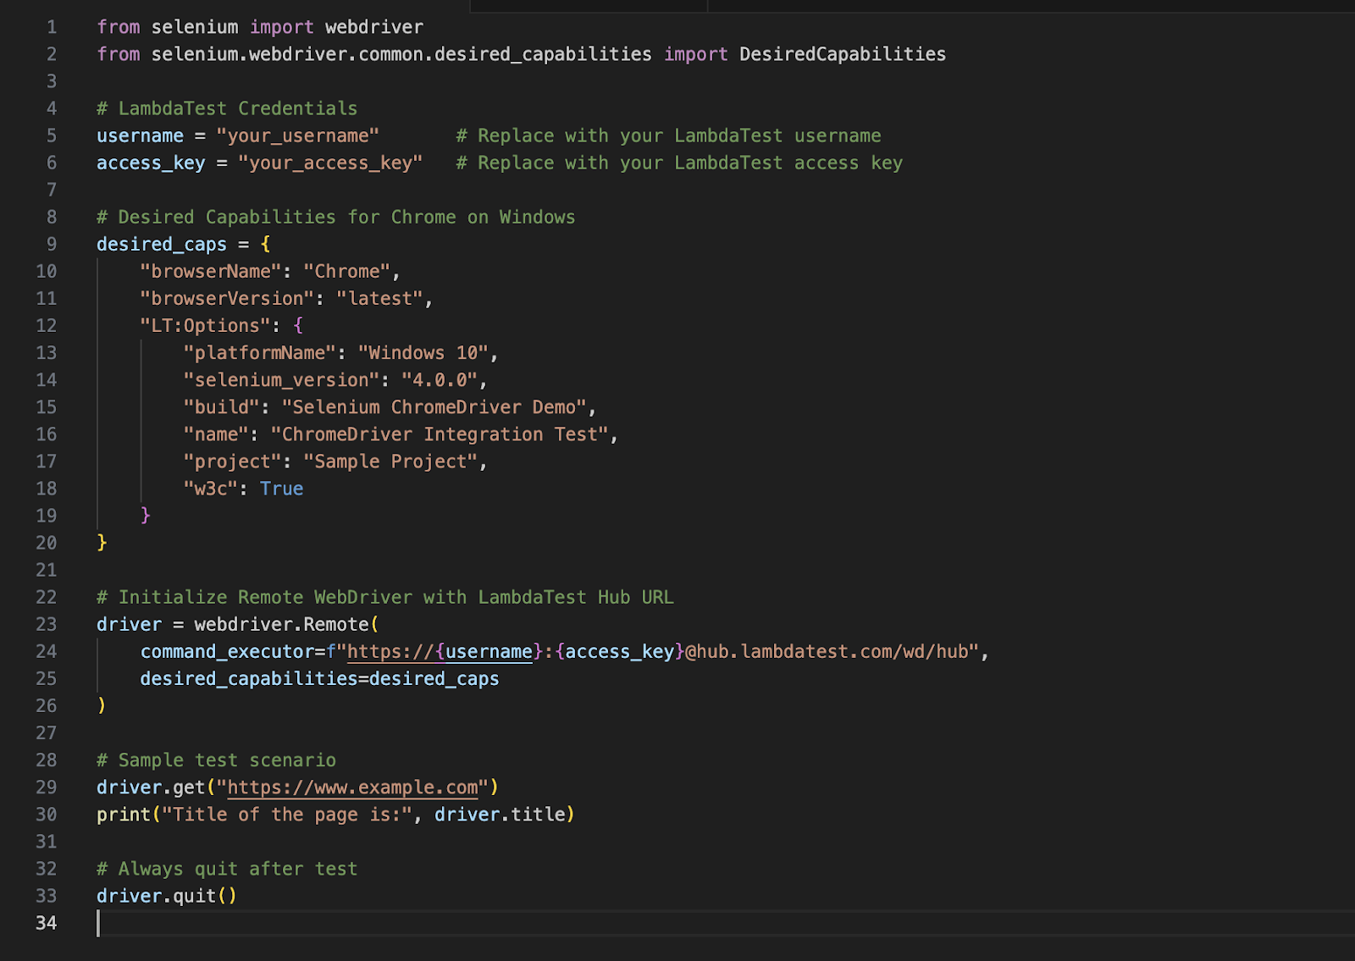Click the closing pink brace on line 19

click(146, 515)
